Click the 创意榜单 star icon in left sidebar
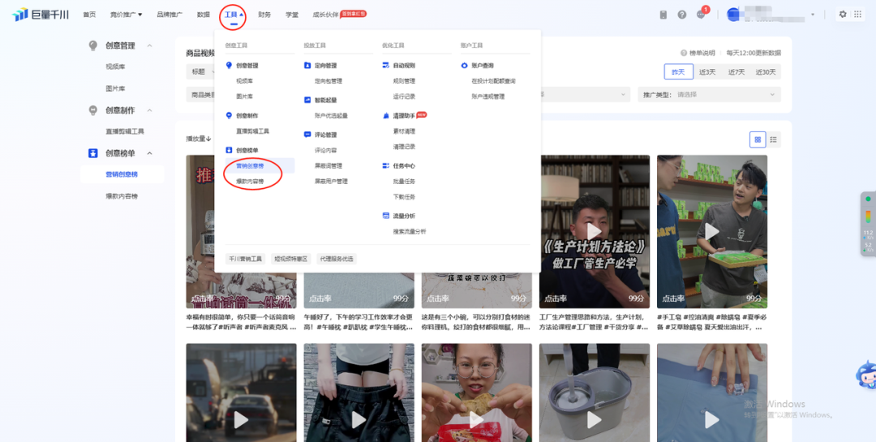876x442 pixels. tap(92, 153)
